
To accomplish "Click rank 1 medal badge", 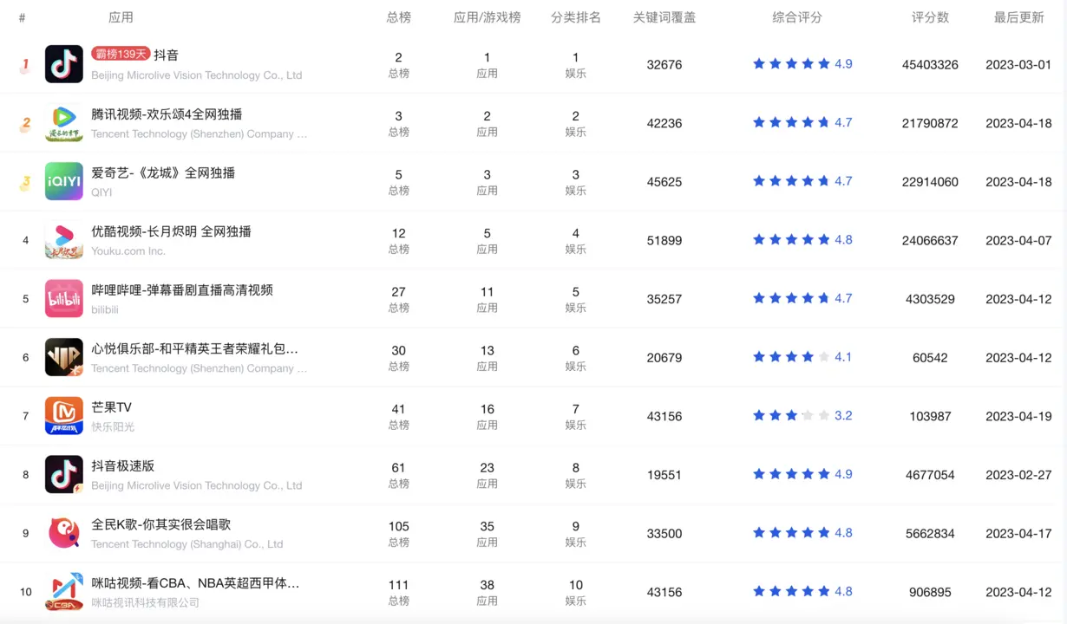I will 25,64.
